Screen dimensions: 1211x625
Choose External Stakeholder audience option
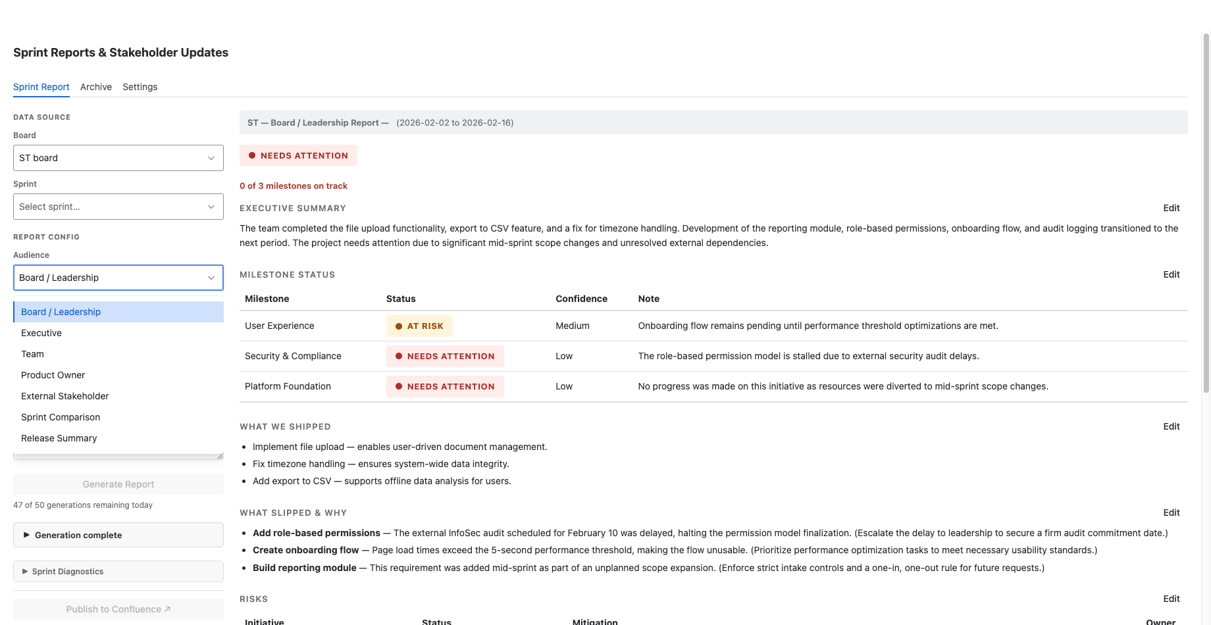tap(65, 396)
